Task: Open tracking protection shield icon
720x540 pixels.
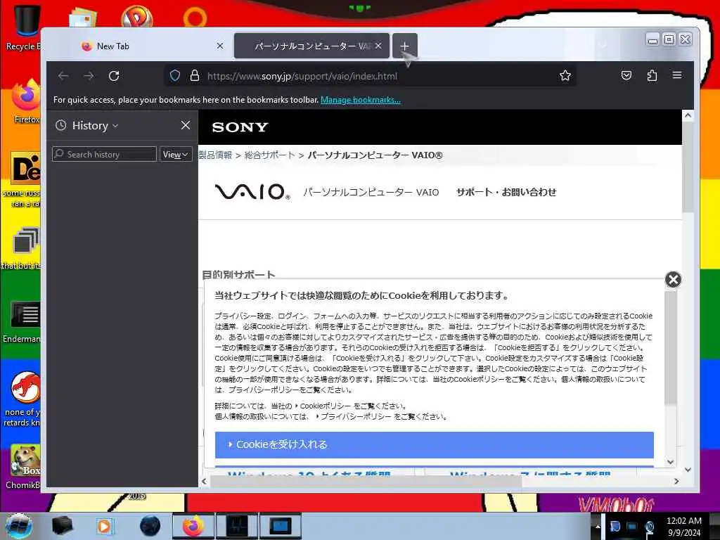Action: [175, 76]
